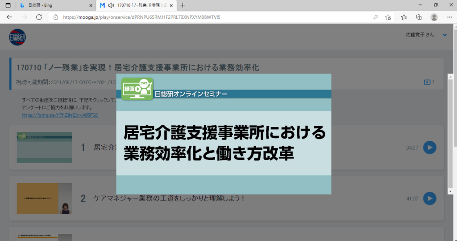This screenshot has height=241, width=457.
Task: Close the 日総研 - Bing tab
Action: point(91,5)
